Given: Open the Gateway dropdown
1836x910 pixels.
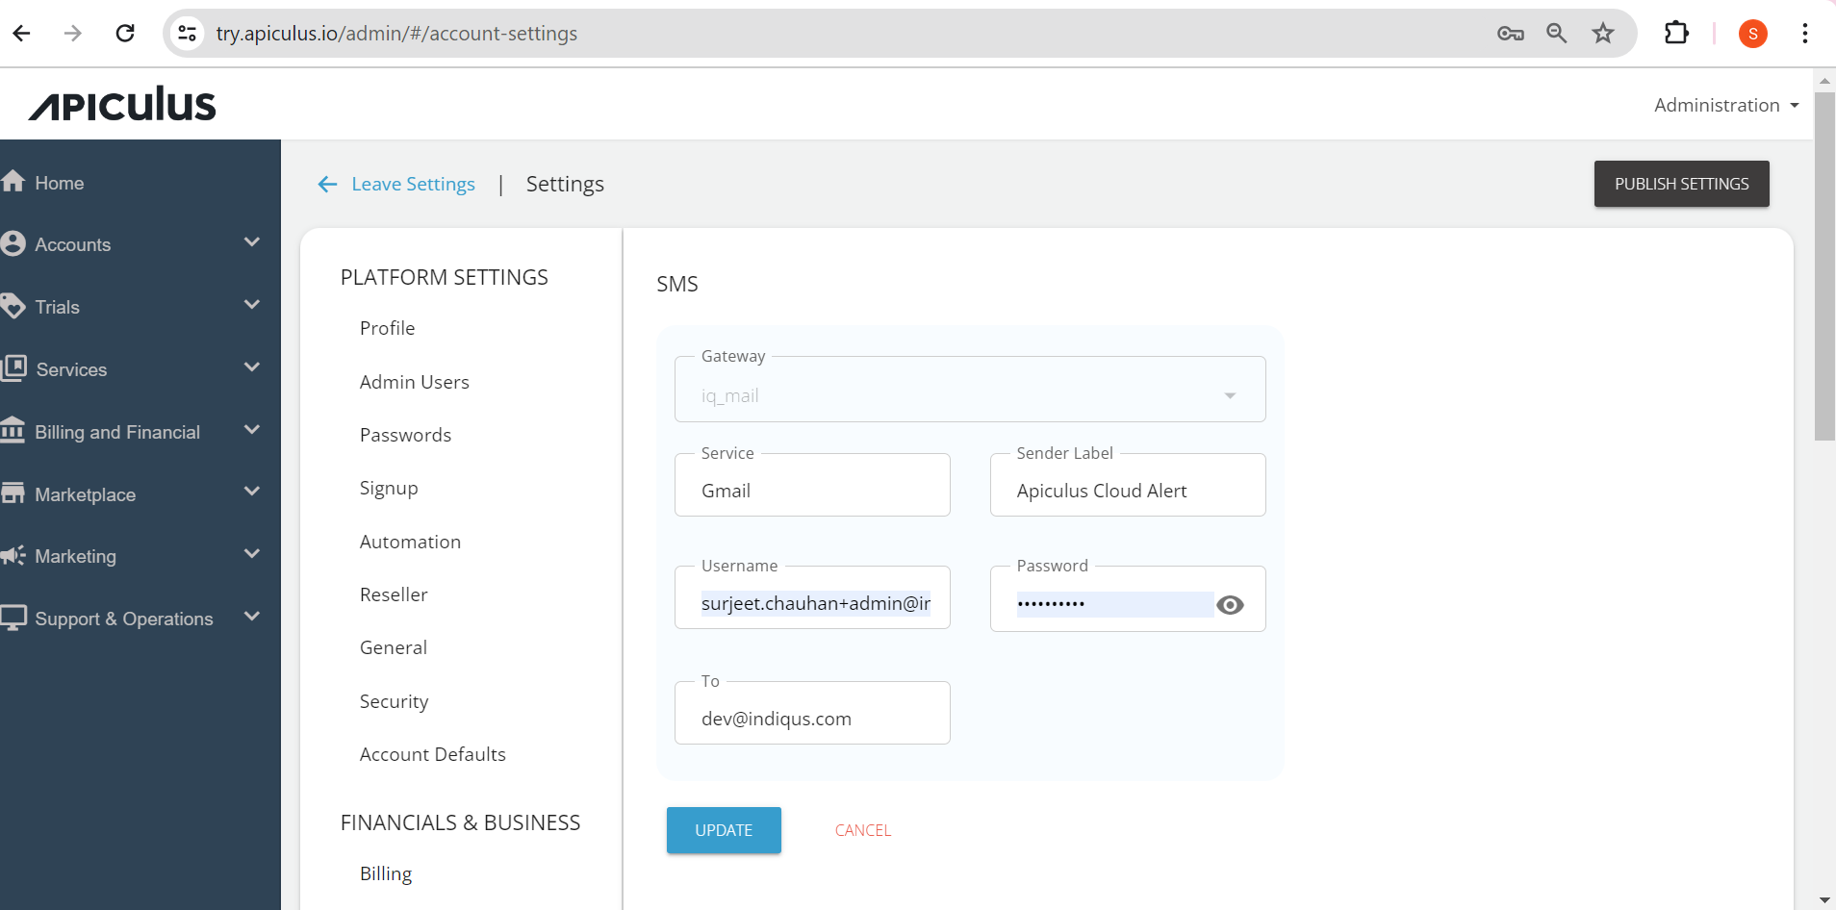Looking at the screenshot, I should 1229,394.
